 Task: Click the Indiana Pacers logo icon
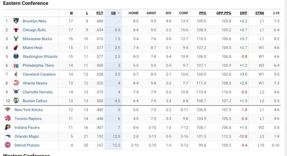[8, 128]
